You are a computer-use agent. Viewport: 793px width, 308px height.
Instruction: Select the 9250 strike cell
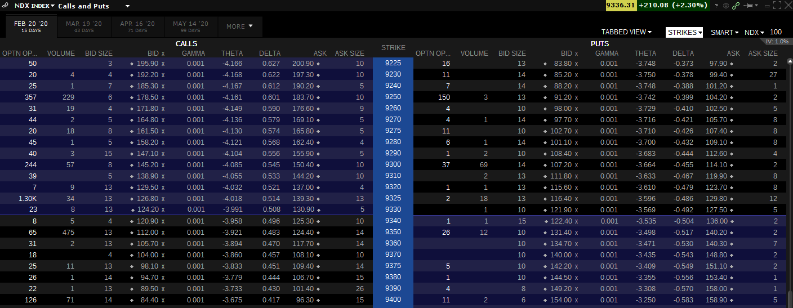click(393, 97)
